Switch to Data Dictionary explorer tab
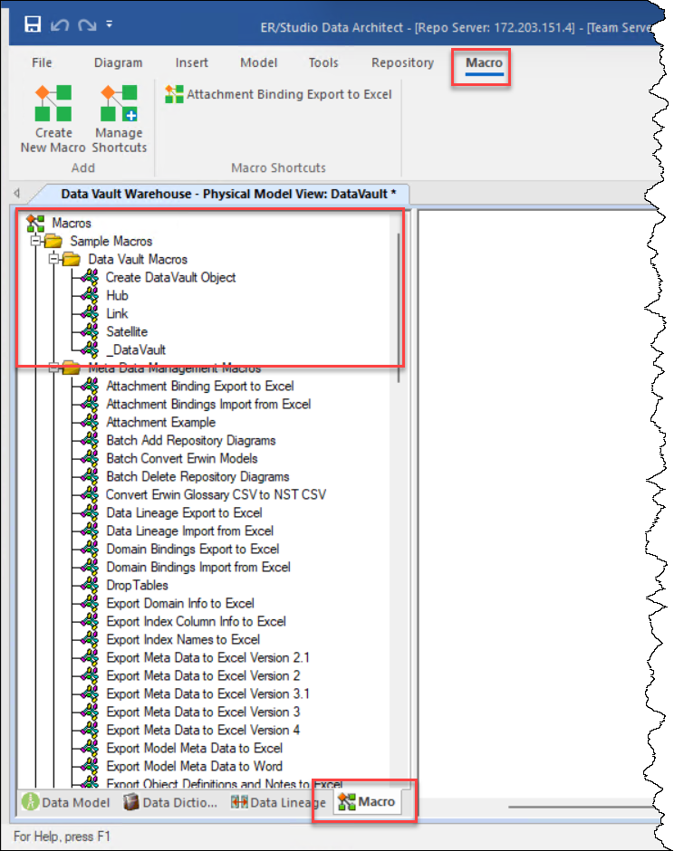The image size is (674, 851). (170, 802)
